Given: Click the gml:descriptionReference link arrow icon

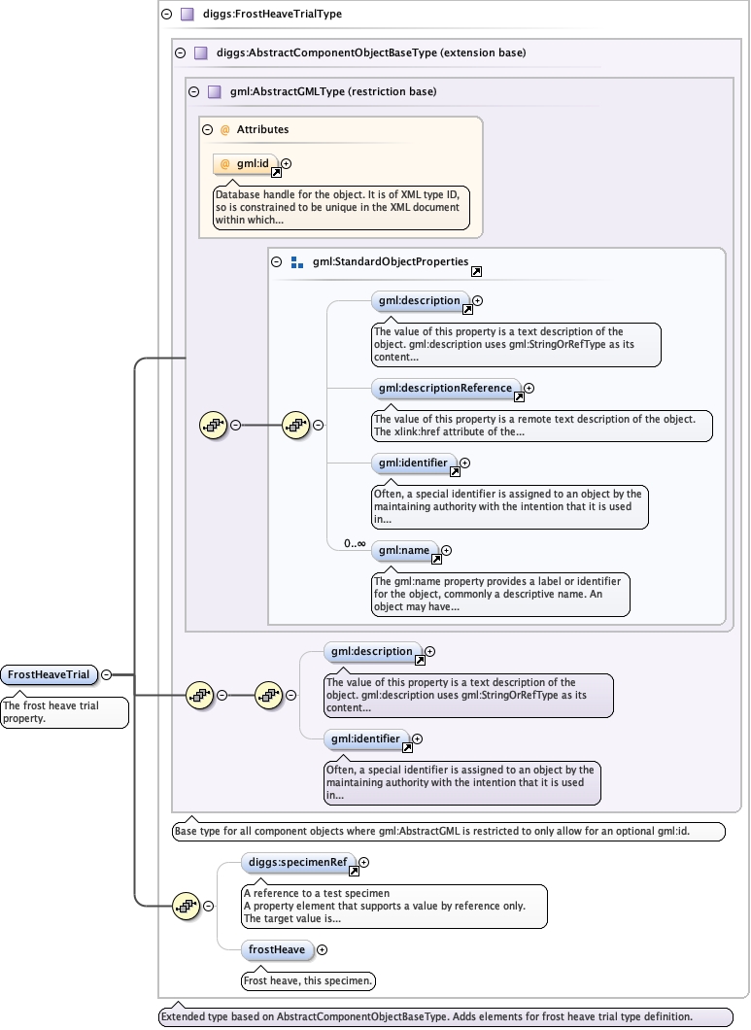Looking at the screenshot, I should point(519,397).
